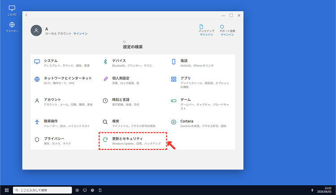This screenshot has height=195, width=336.
Task: Click the Bluetooth tray icon
Action: 312,190
